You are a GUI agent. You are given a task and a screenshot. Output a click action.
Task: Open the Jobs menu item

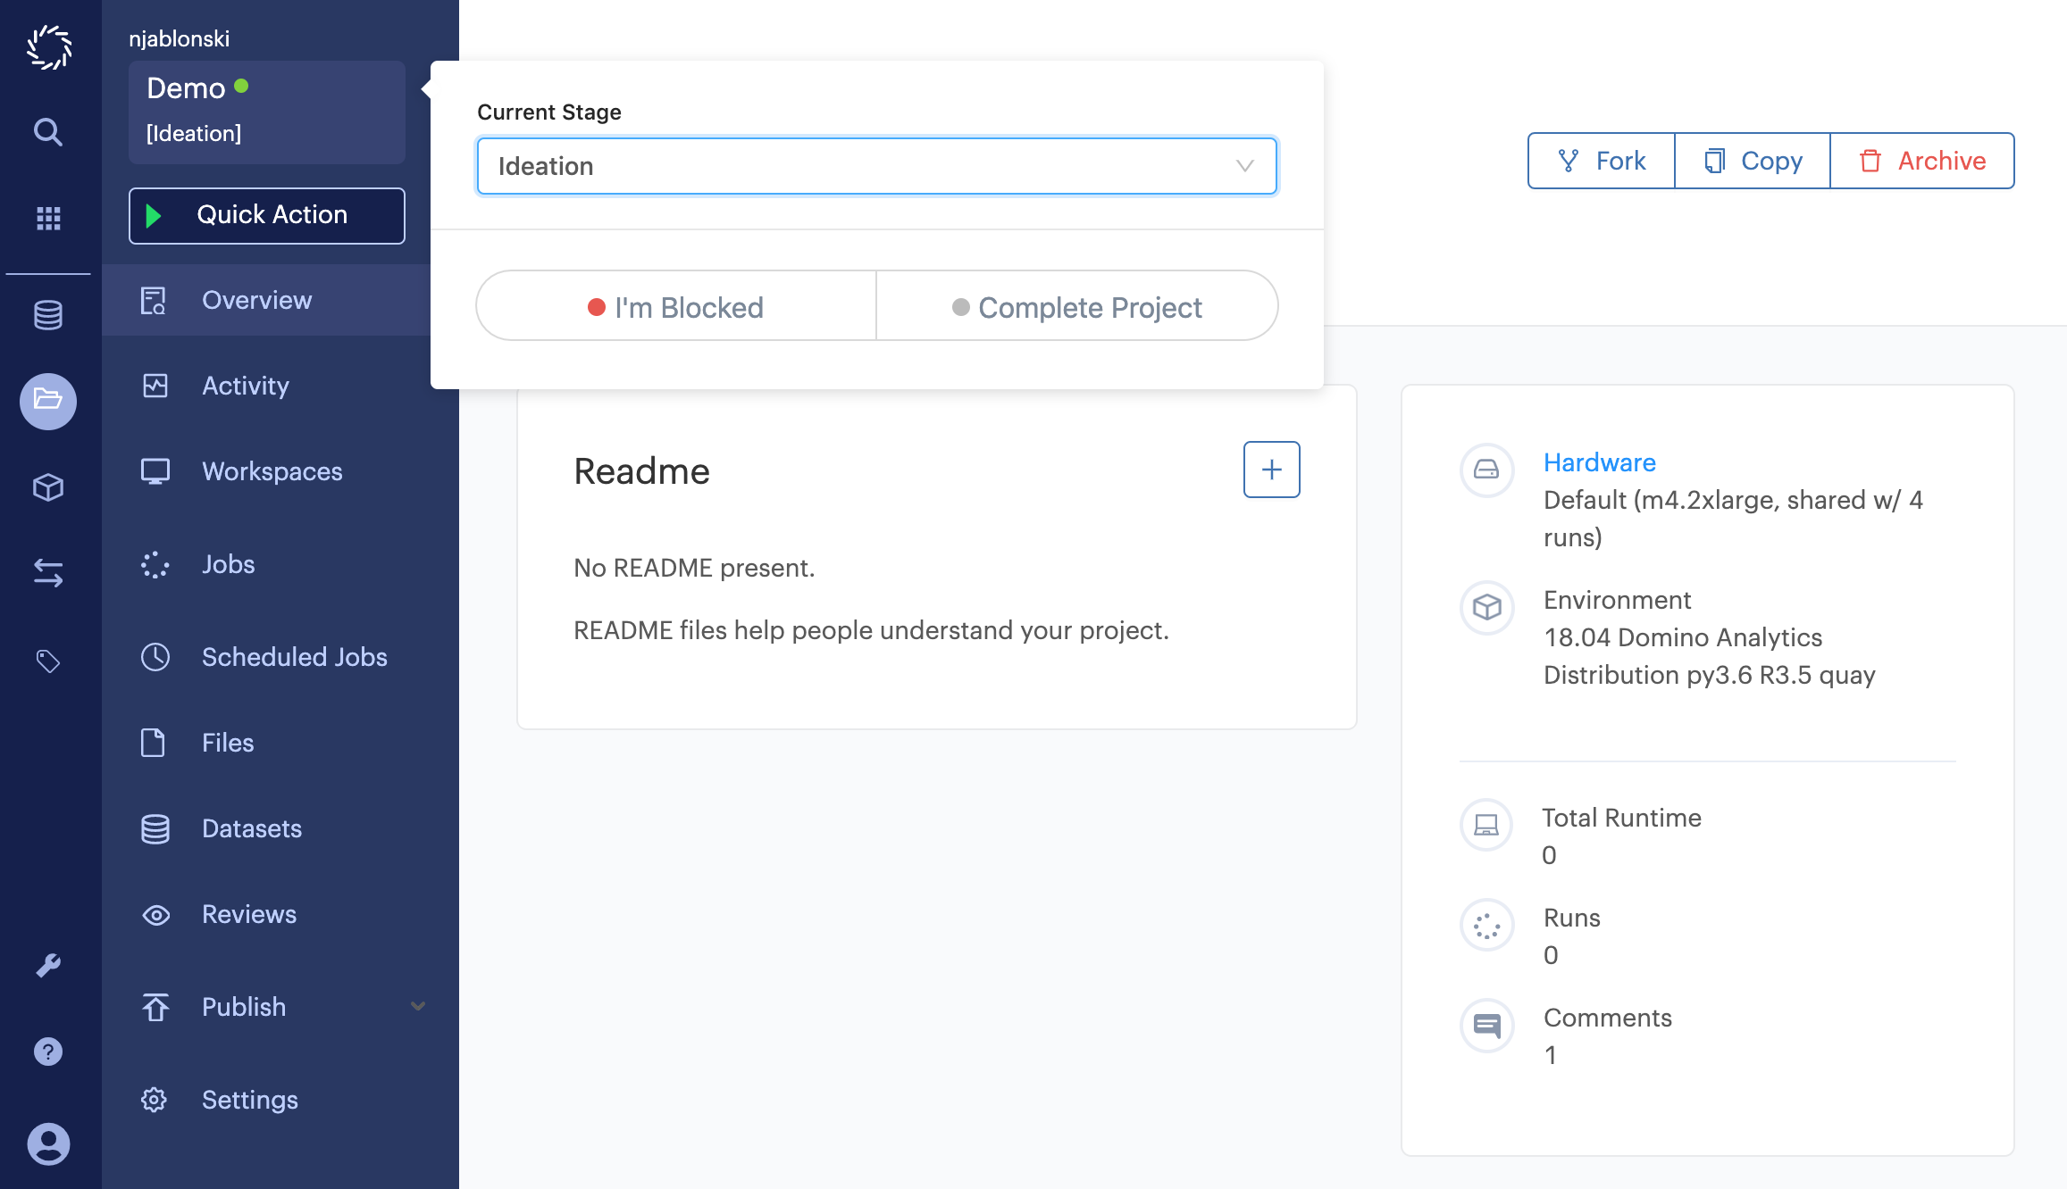pyautogui.click(x=226, y=563)
